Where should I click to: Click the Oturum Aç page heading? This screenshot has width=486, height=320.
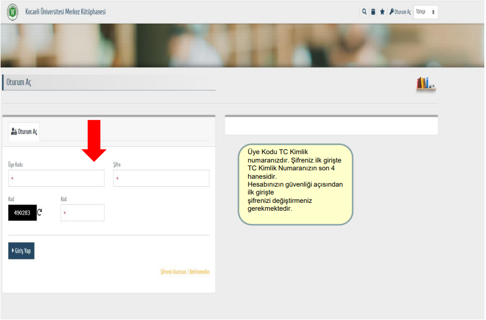click(x=19, y=82)
